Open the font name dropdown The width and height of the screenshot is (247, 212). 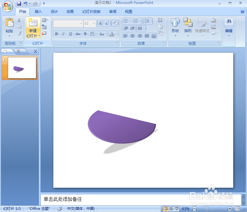pyautogui.click(x=81, y=23)
